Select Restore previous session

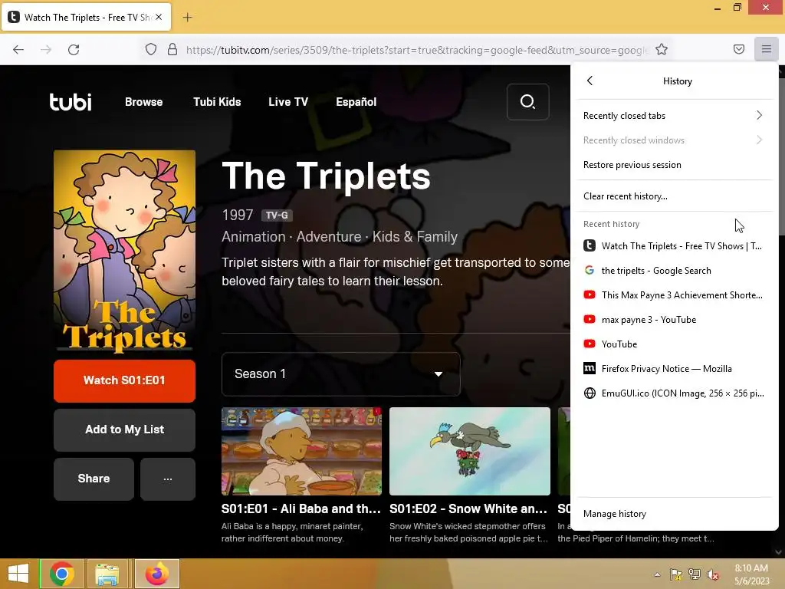point(674,165)
